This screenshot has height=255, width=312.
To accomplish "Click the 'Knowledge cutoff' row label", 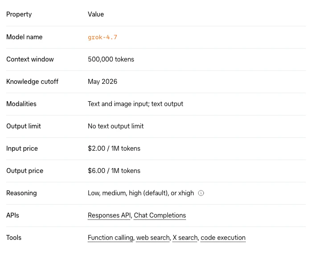I will coord(32,82).
